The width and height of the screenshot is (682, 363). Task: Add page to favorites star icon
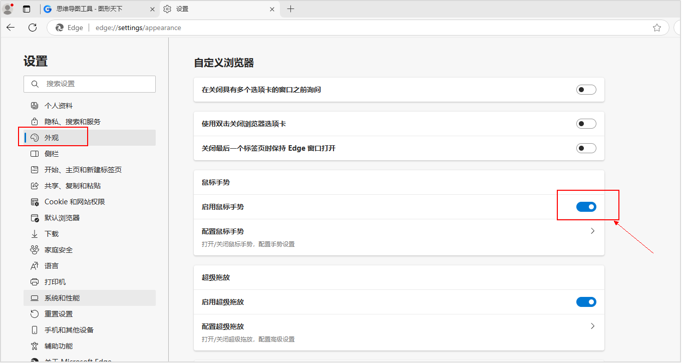tap(656, 28)
